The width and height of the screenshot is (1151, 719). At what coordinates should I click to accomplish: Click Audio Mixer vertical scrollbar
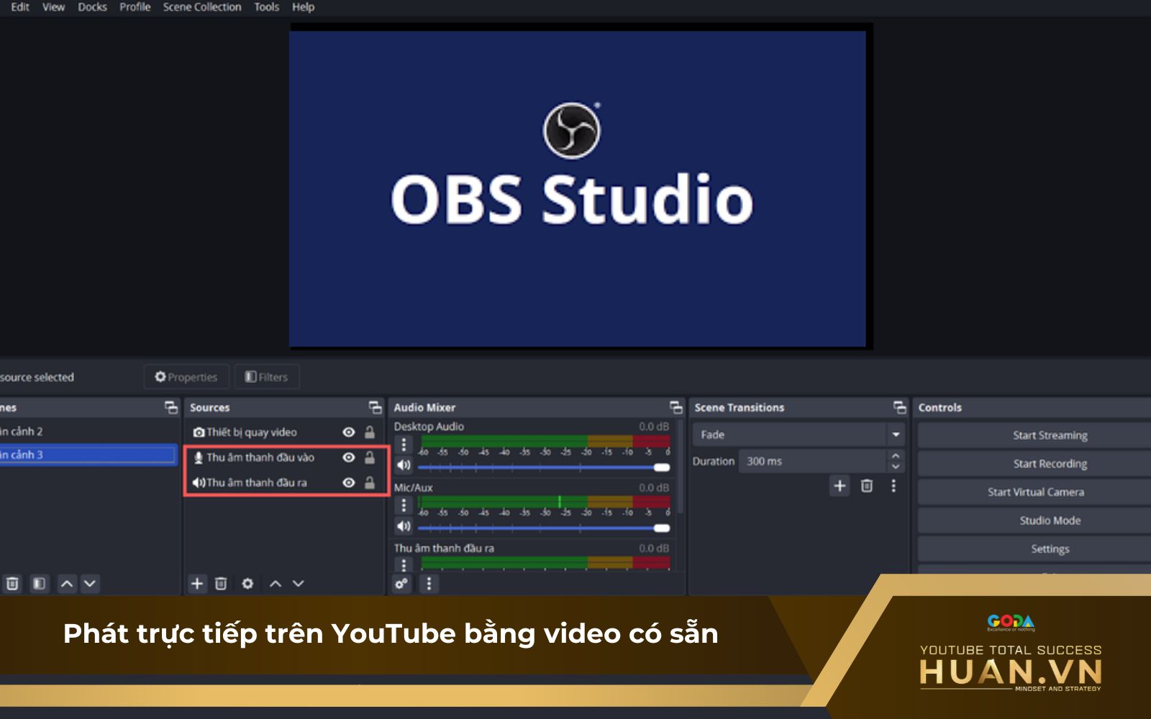(680, 467)
